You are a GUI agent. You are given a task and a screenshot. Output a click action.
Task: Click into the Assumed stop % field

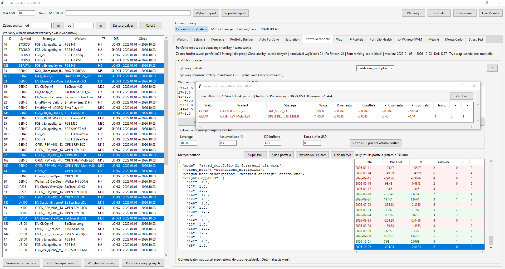tap(228, 143)
